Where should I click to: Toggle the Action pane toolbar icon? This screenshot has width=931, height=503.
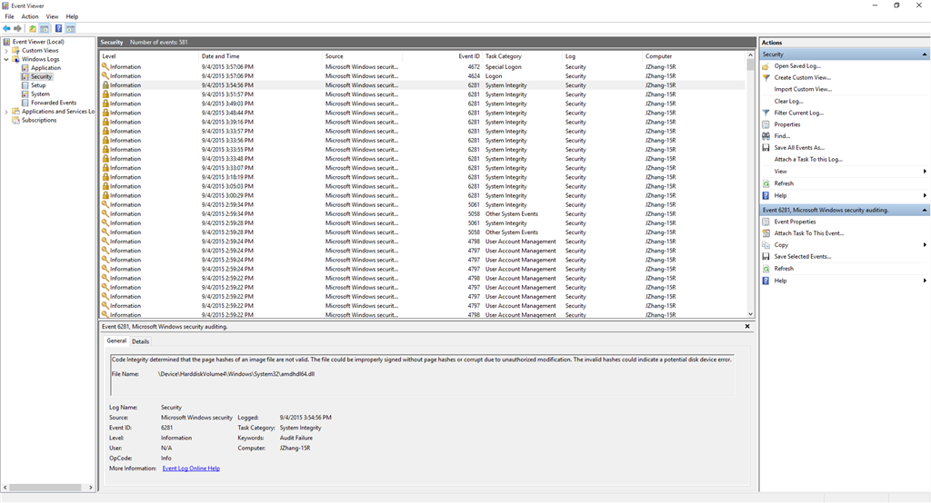[x=71, y=28]
